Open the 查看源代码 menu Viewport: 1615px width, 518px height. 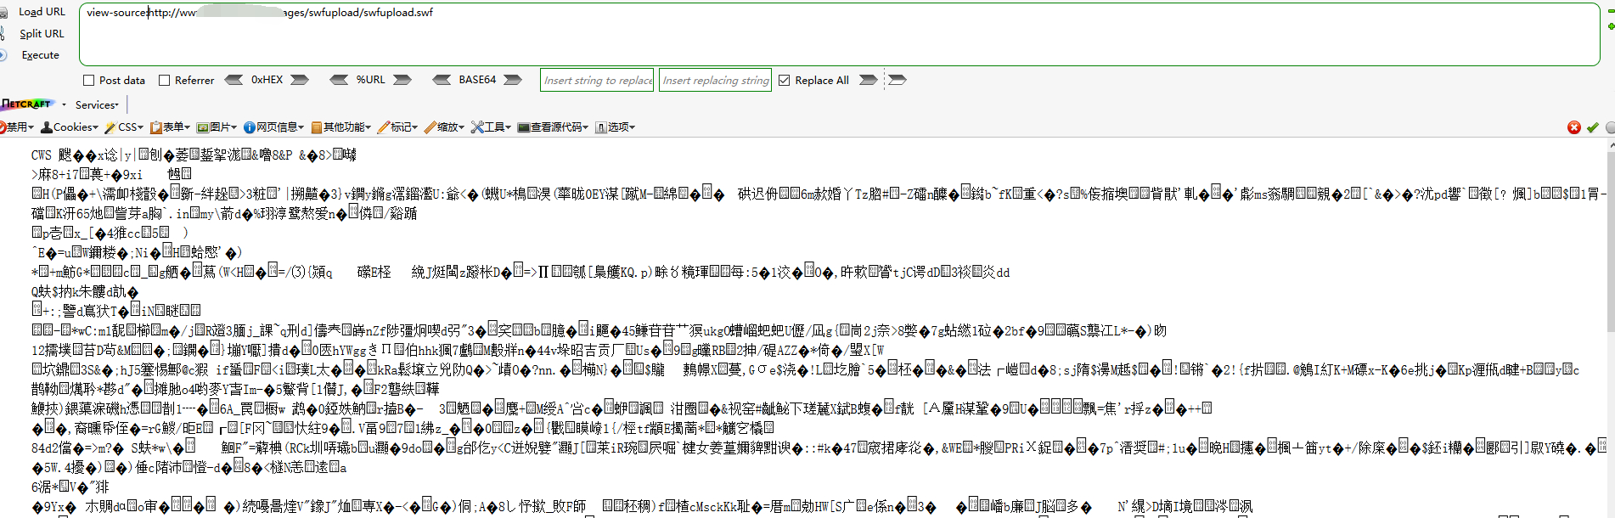553,127
